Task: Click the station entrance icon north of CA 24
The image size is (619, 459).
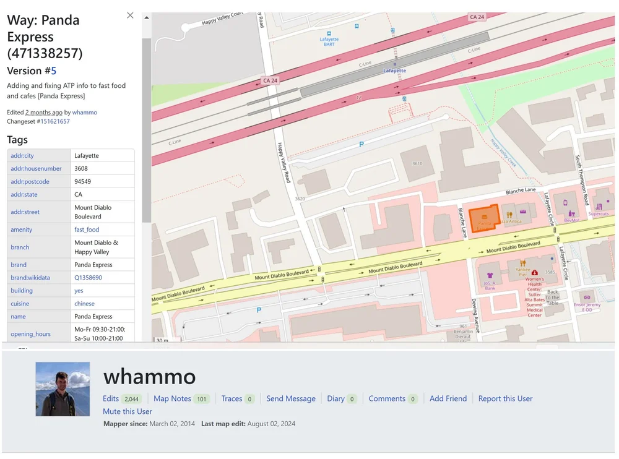Action: pyautogui.click(x=392, y=30)
